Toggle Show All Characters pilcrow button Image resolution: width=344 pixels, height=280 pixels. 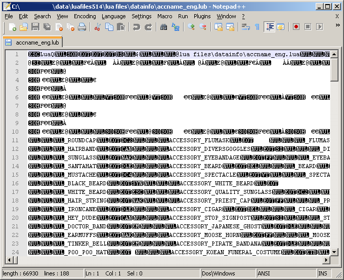tap(257, 27)
